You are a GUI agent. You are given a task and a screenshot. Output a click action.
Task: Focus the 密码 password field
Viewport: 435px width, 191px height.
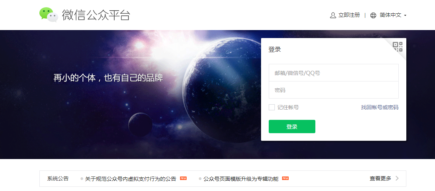pos(333,90)
